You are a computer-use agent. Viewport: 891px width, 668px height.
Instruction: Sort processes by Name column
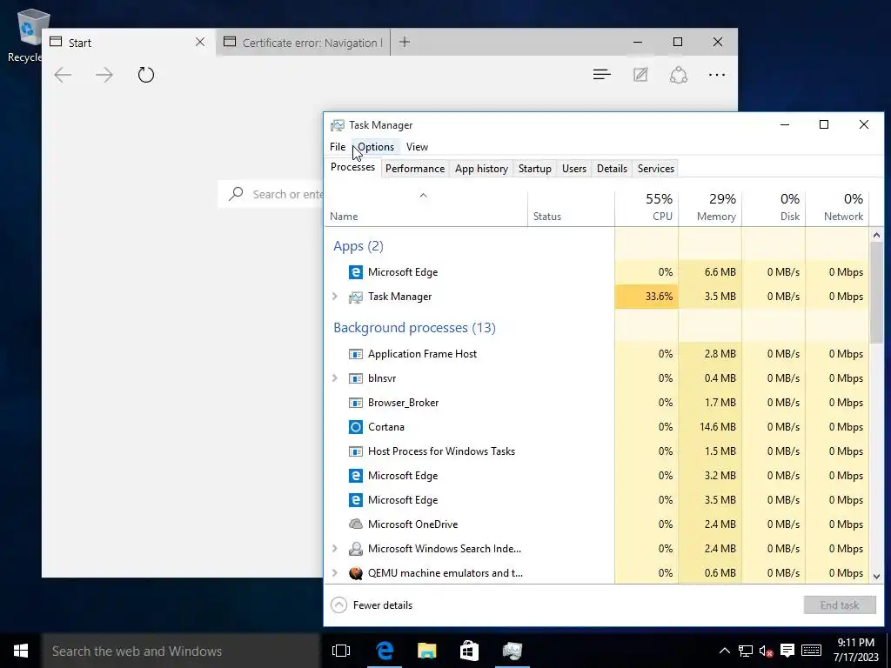coord(425,209)
